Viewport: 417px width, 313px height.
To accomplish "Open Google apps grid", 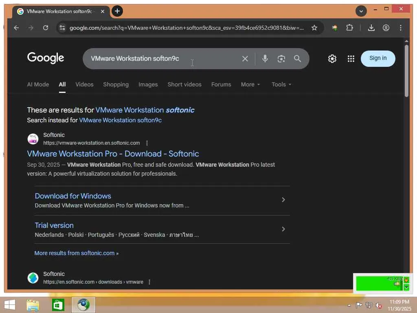I will (351, 59).
